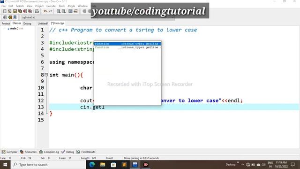Click the Toggle bookmark toolbar icon
The width and height of the screenshot is (300, 169).
point(10,17)
